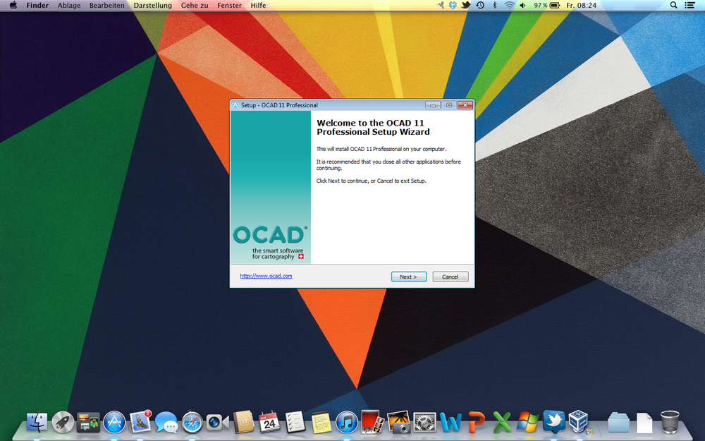This screenshot has height=441, width=705.
Task: Open Dropbox status in menu bar
Action: (453, 6)
